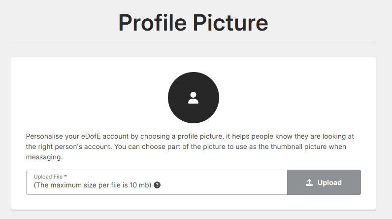Click the white person silhouette icon
The image size is (392, 219).
point(193,98)
